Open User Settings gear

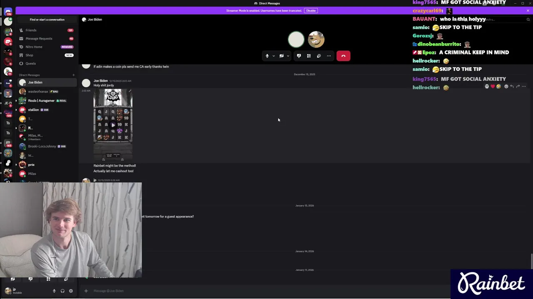tap(71, 291)
